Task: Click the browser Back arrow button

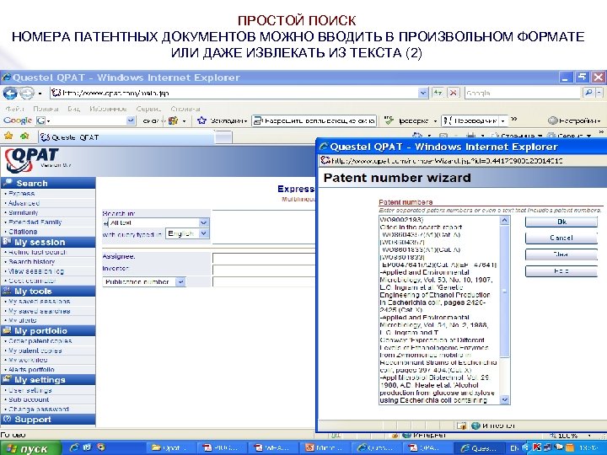Action: (10, 93)
